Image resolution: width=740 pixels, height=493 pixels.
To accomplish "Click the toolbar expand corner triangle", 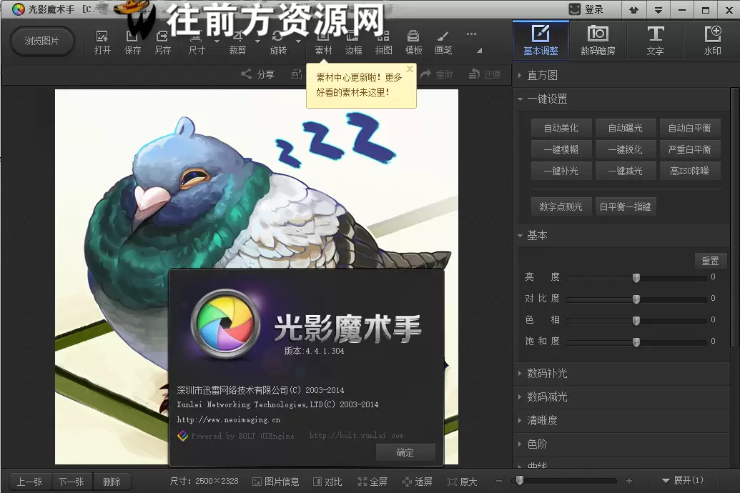I will 479,50.
